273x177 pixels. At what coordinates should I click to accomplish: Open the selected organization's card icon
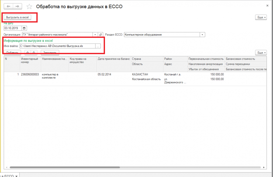(101, 35)
